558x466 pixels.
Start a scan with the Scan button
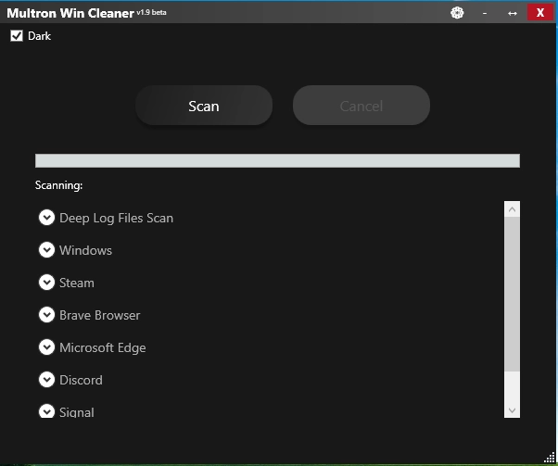point(204,106)
